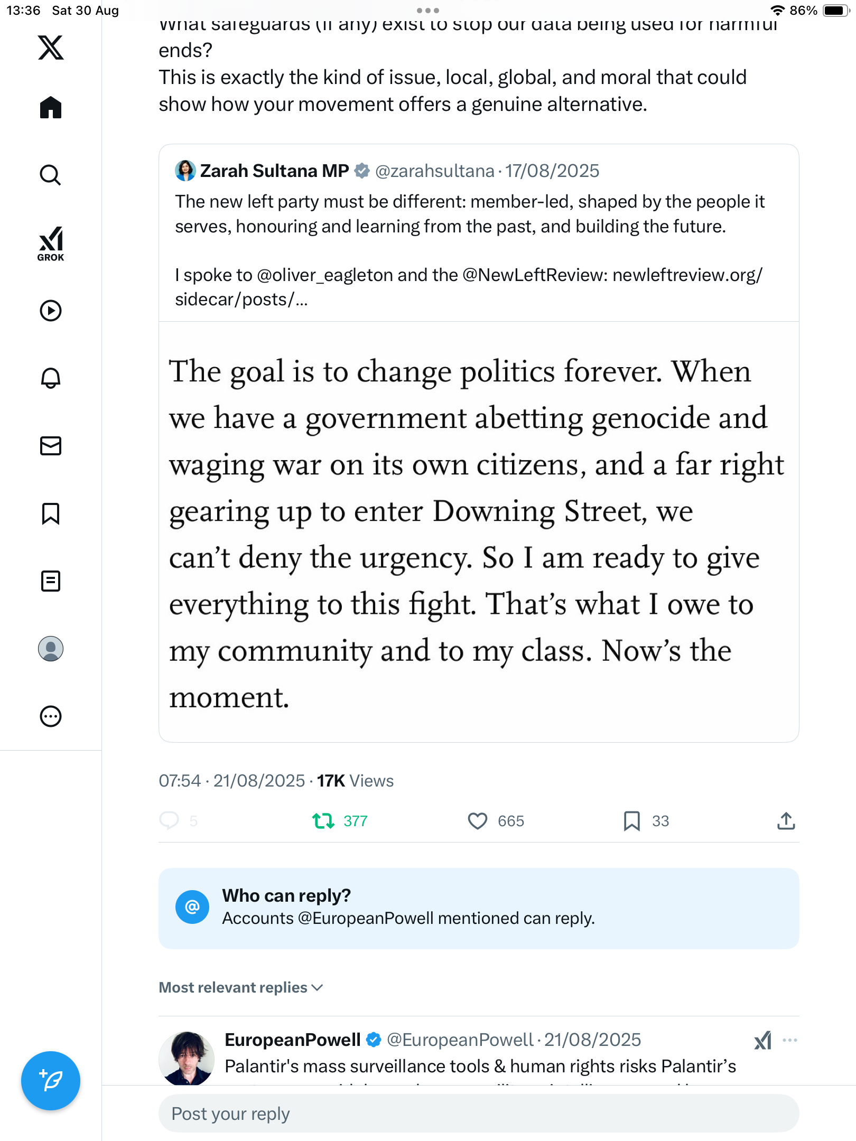This screenshot has height=1141, width=856.
Task: Open Direct Messages envelope icon
Action: point(51,446)
